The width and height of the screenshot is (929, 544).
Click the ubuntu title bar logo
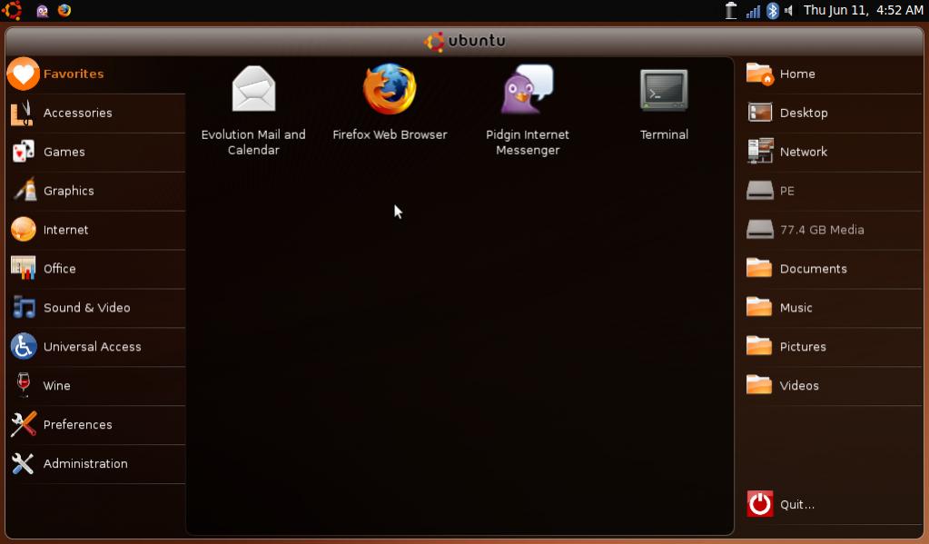click(465, 41)
